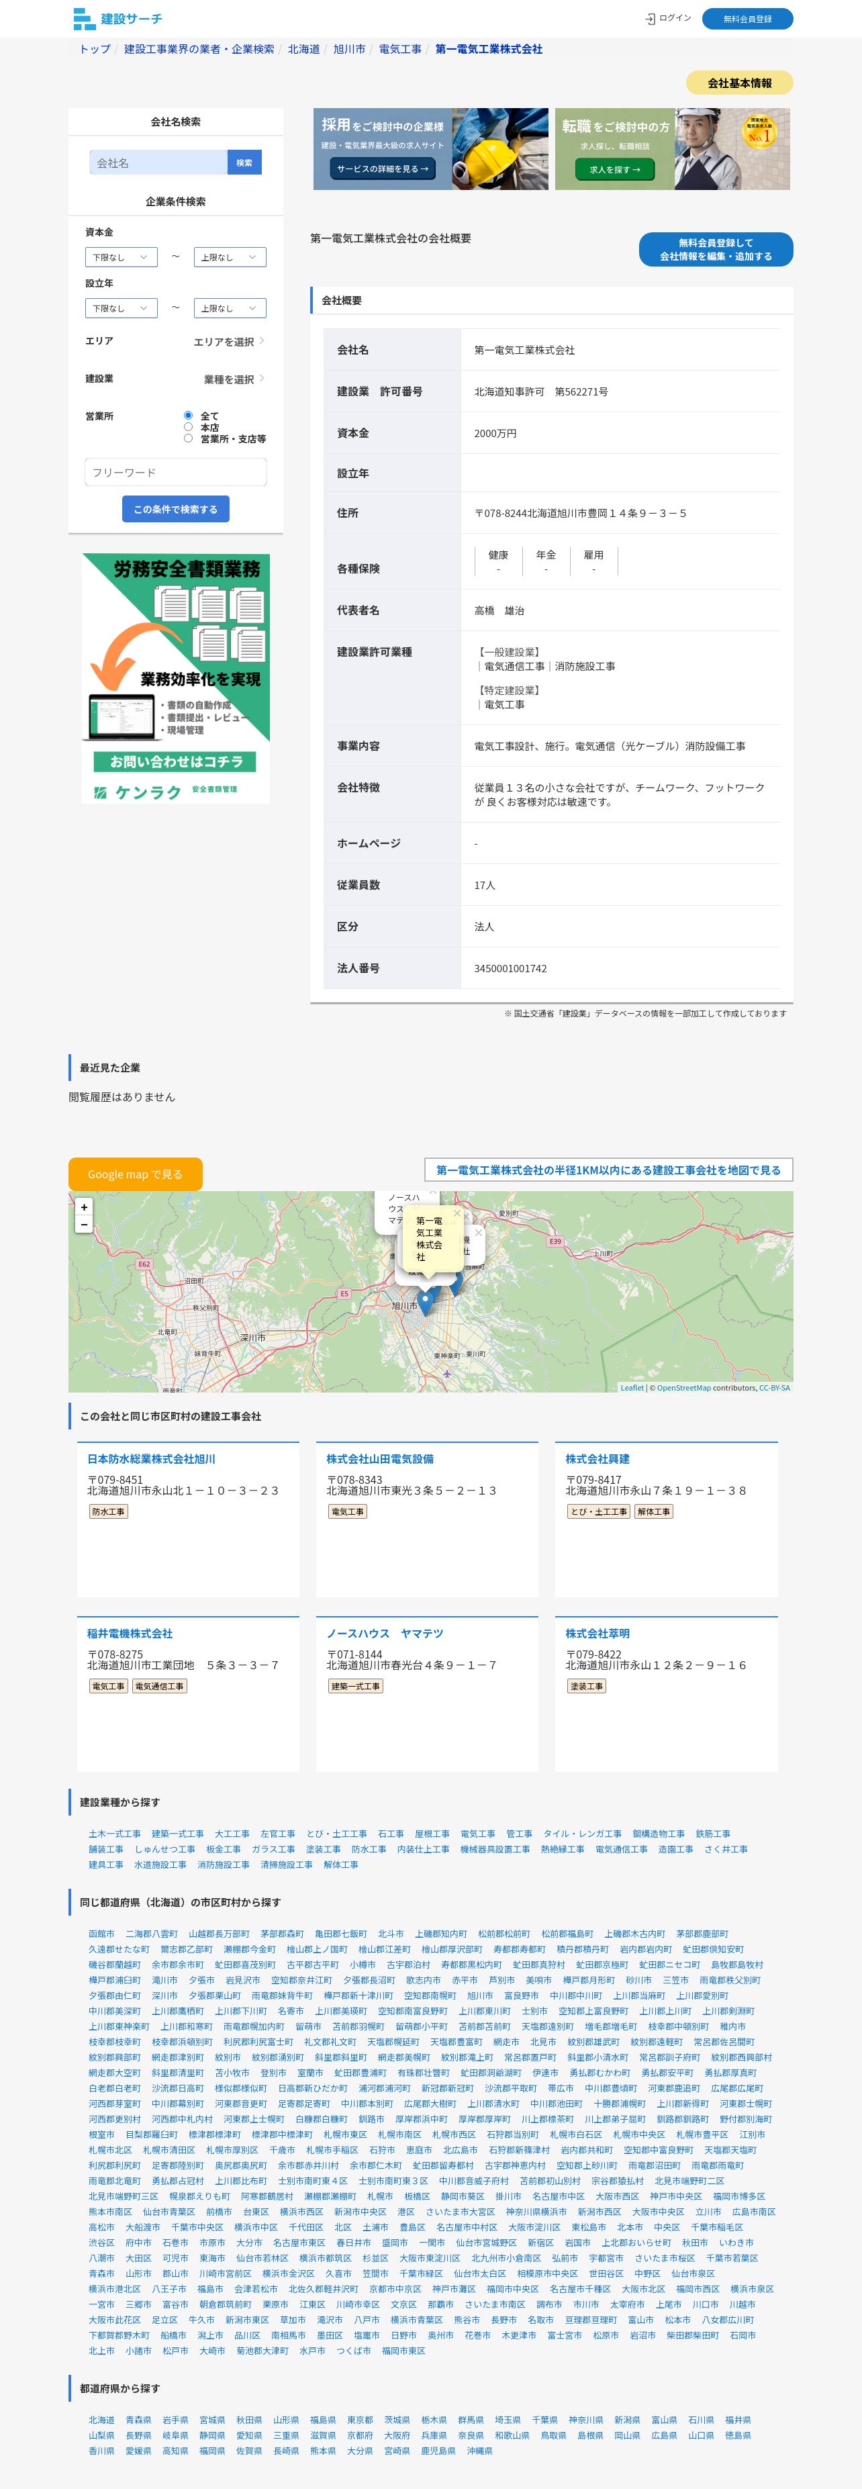Click representative name 高橋 雄治
The width and height of the screenshot is (862, 2489).
(499, 610)
